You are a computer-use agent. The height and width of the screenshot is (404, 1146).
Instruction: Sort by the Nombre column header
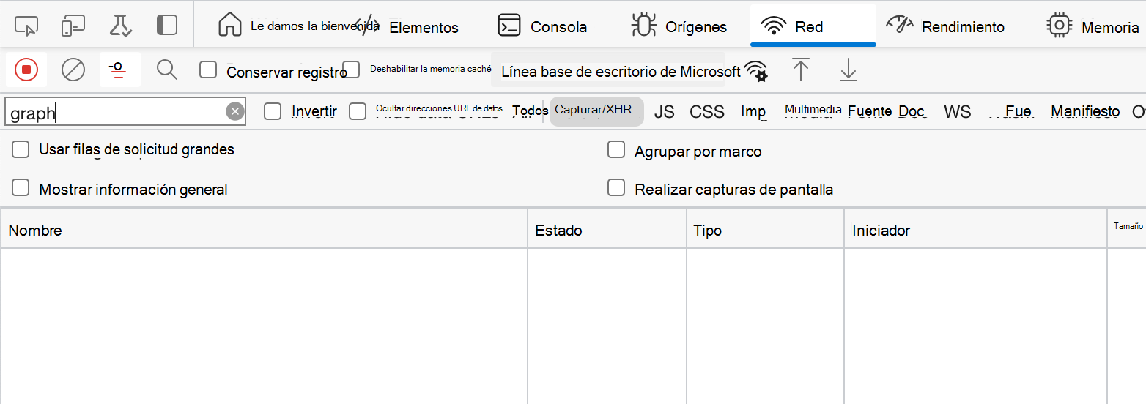(x=264, y=230)
